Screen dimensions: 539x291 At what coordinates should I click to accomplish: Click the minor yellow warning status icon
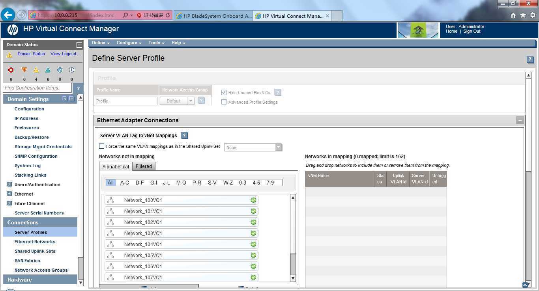pyautogui.click(x=36, y=70)
